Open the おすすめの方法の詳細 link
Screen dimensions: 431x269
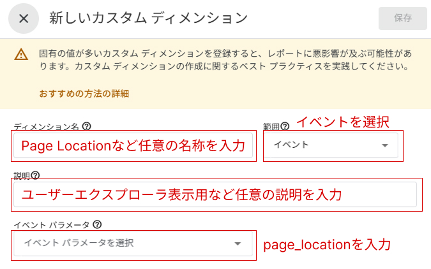click(84, 94)
